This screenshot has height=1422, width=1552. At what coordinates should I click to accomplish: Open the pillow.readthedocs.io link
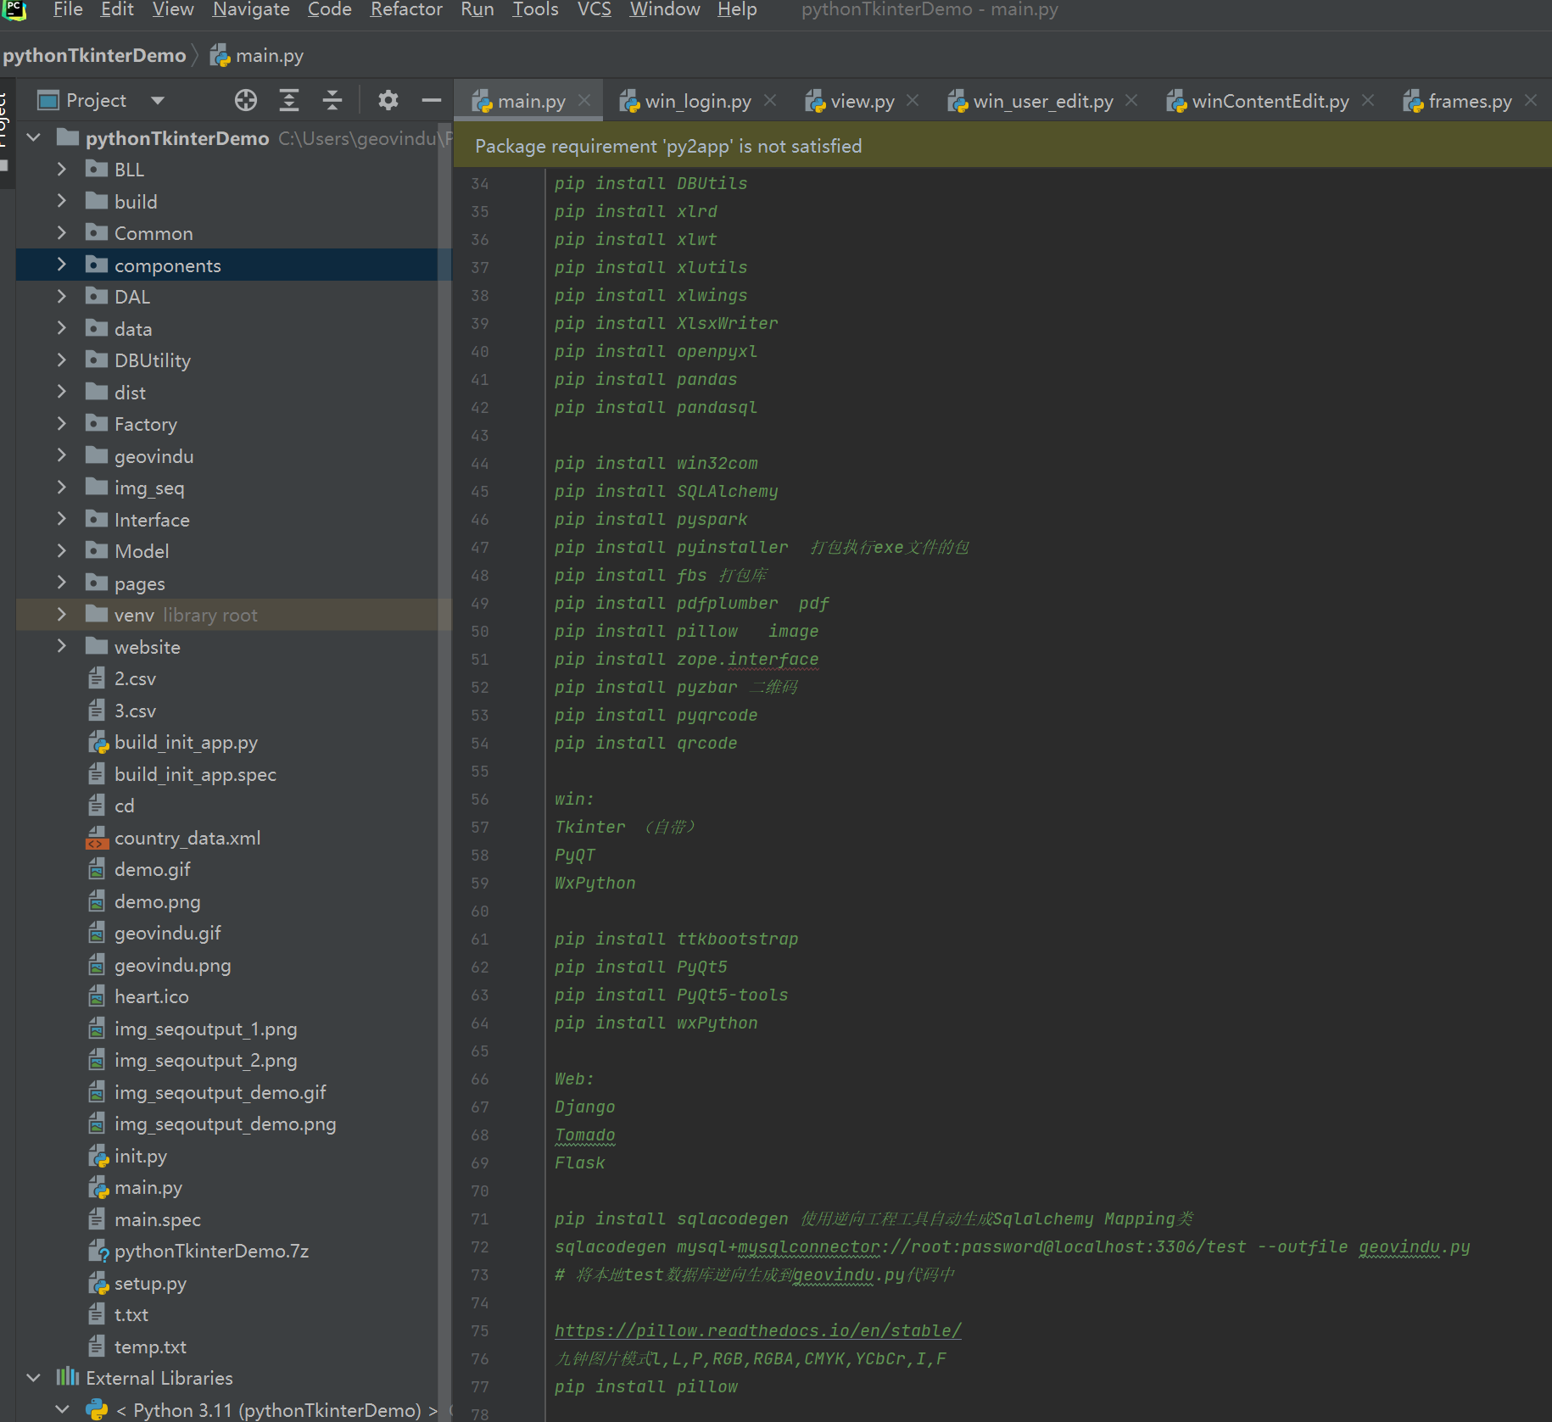(x=757, y=1330)
